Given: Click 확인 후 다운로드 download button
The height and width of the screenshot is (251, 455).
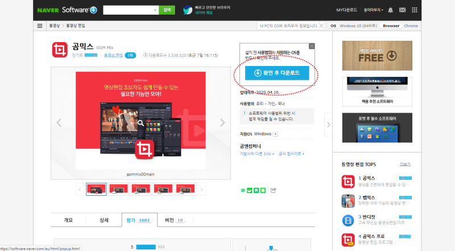Looking at the screenshot, I should pyautogui.click(x=277, y=73).
